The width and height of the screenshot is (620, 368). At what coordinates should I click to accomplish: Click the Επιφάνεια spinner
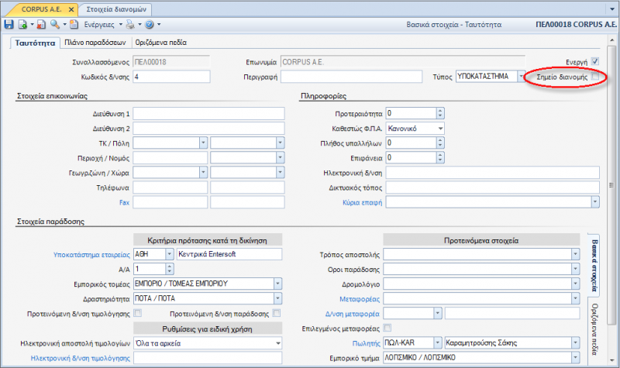click(x=440, y=158)
